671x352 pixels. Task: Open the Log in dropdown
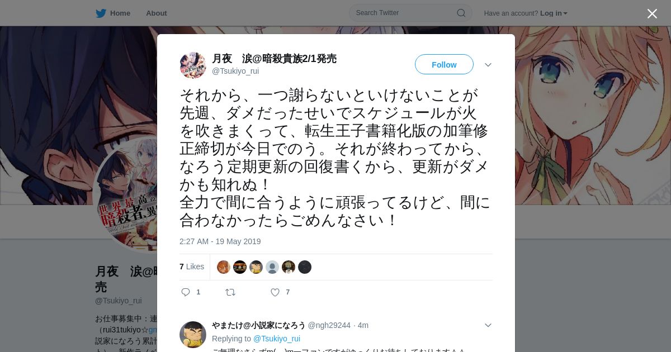tap(554, 13)
